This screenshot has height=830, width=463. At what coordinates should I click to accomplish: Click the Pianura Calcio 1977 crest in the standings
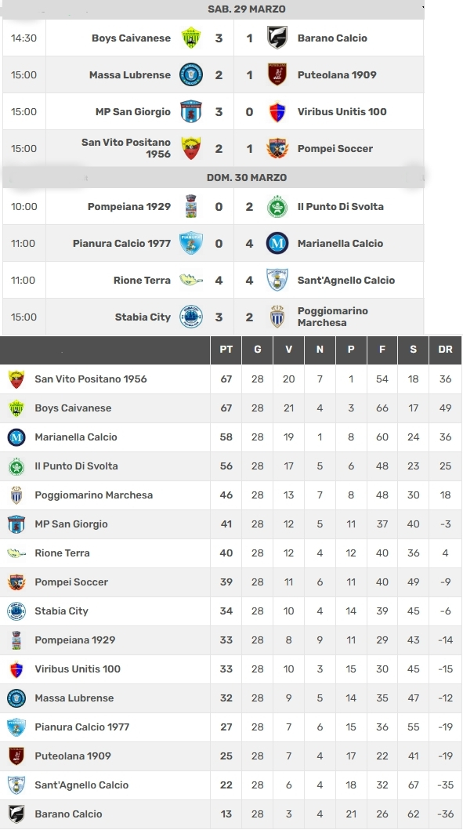(x=16, y=727)
